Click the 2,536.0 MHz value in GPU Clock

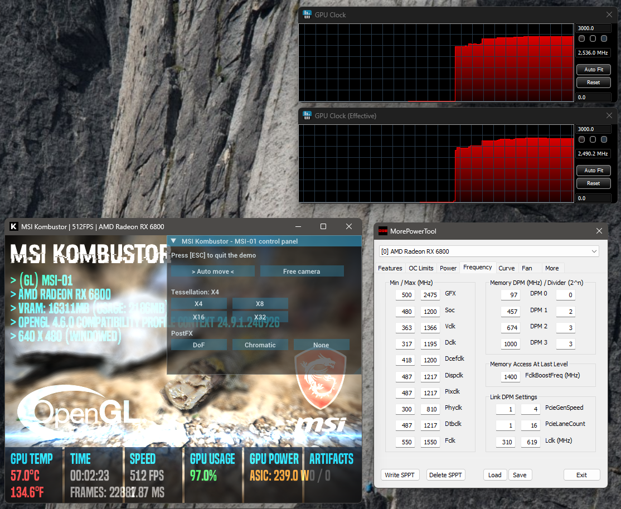593,52
